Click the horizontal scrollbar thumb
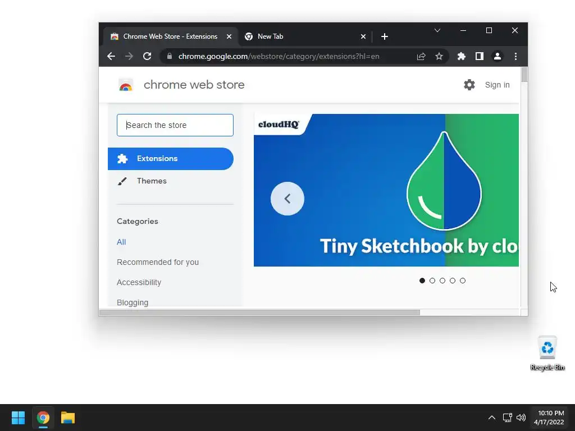 pos(259,313)
